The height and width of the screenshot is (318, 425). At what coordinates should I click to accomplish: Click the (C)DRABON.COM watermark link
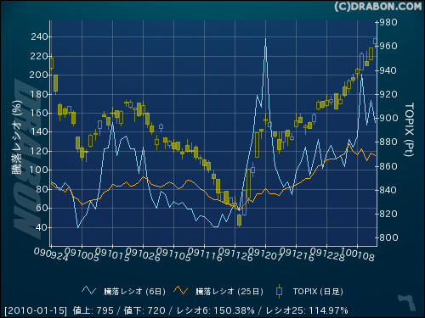(378, 7)
